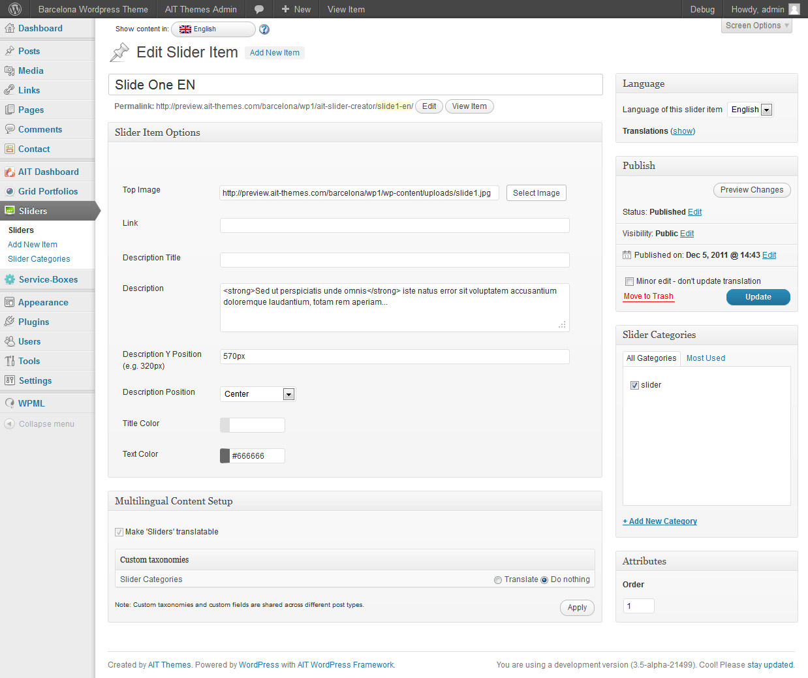Select the Do nothing radio button
This screenshot has height=678, width=808.
(544, 580)
